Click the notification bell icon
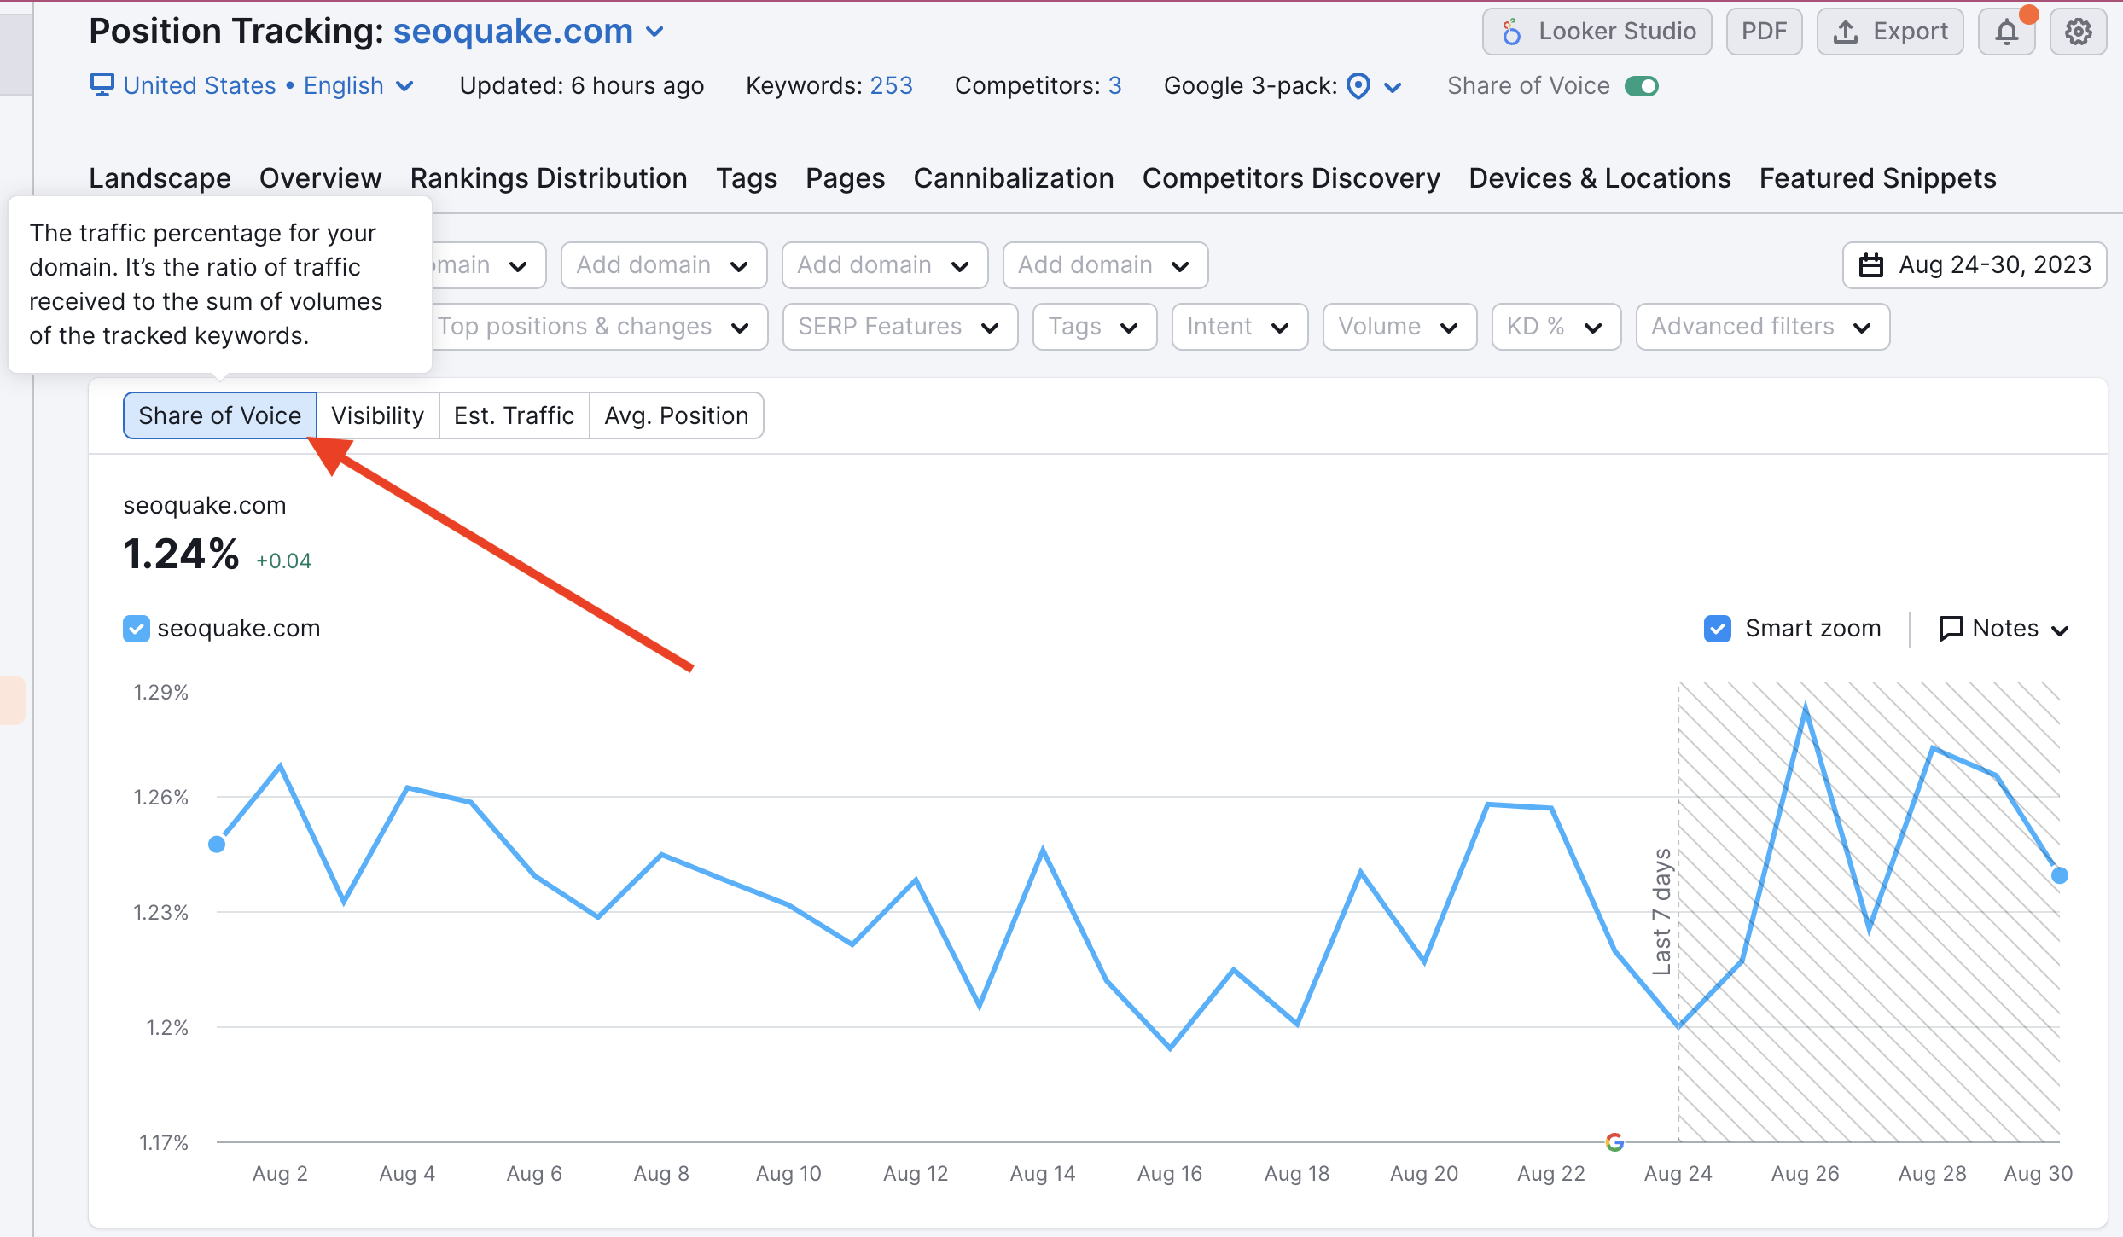Screen dimensions: 2123x1237 [x=2007, y=31]
